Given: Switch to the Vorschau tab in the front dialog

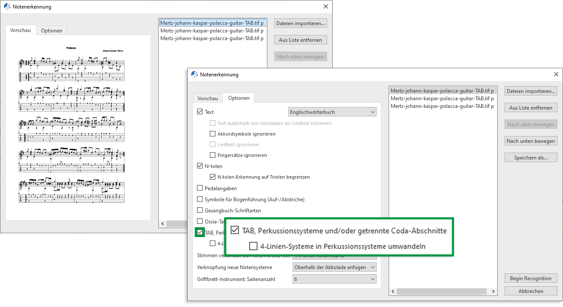Looking at the screenshot, I should (207, 98).
